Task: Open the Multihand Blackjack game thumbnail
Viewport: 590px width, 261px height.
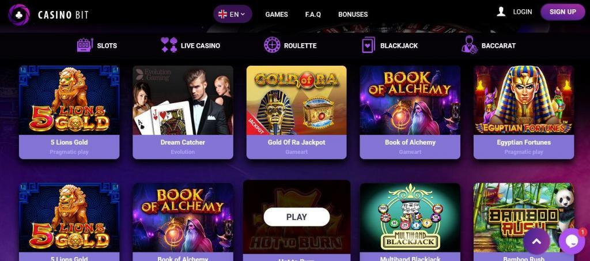Action: (410, 217)
